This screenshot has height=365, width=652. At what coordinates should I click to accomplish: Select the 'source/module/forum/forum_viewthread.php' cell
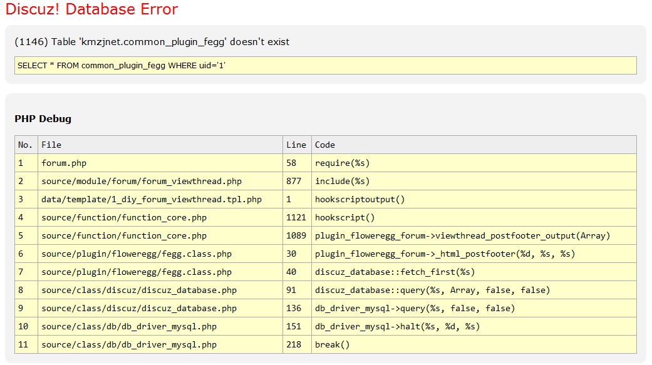click(160, 182)
